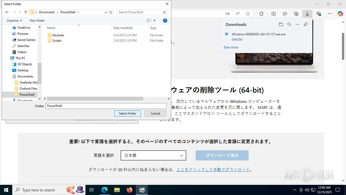This screenshot has width=346, height=195.
Task: Select 3D Objects in navigation tree
Action: [x=25, y=64]
